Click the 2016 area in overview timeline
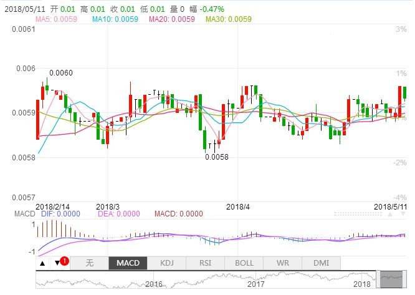The width and height of the screenshot is (415, 295). 154,284
